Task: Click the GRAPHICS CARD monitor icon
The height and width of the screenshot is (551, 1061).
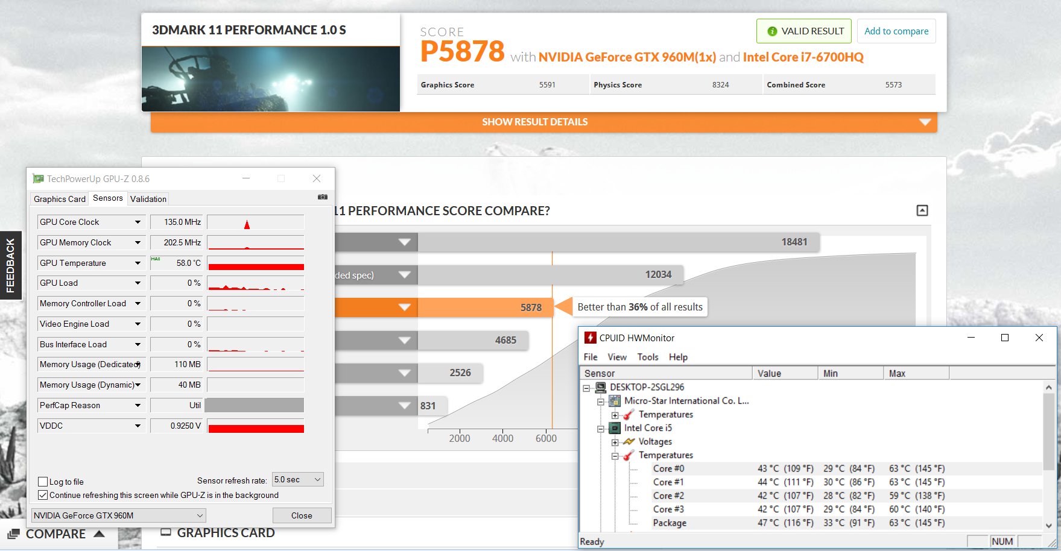Action: 166,533
